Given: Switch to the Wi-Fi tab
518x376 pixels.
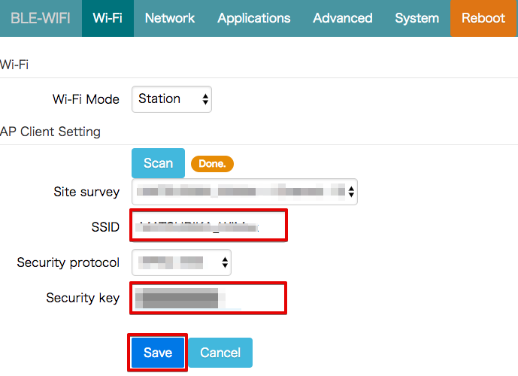Looking at the screenshot, I should point(108,18).
